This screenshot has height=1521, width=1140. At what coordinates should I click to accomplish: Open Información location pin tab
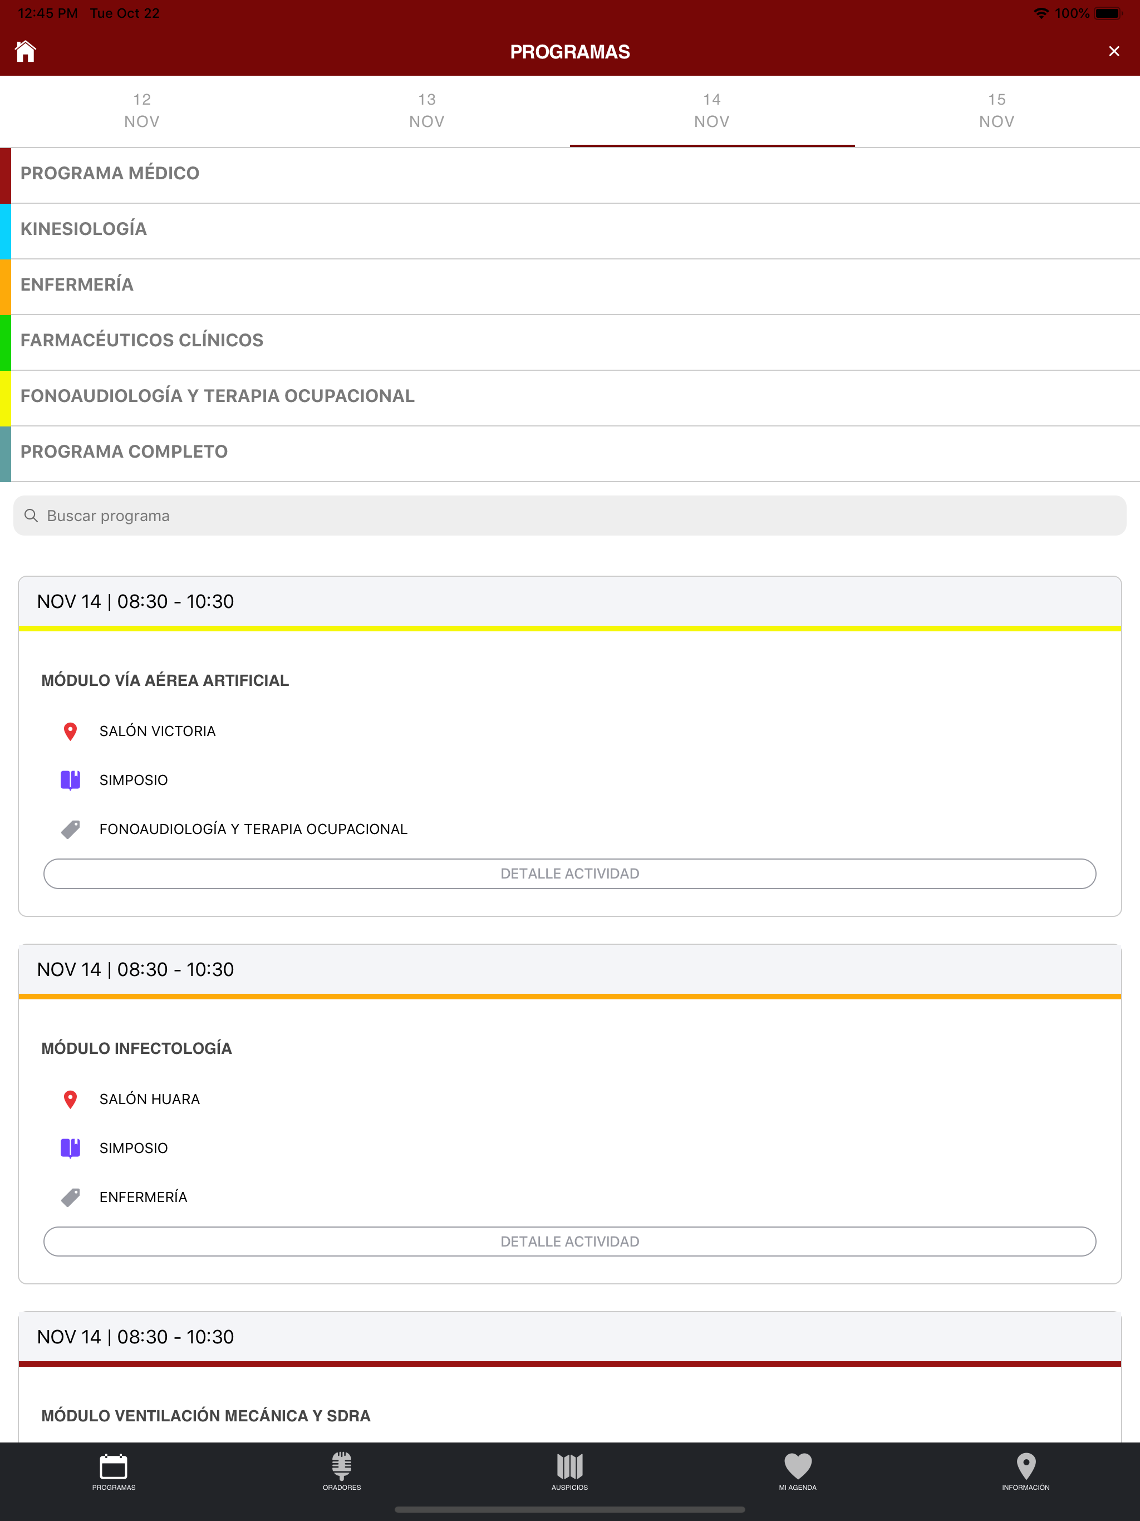pyautogui.click(x=1025, y=1471)
